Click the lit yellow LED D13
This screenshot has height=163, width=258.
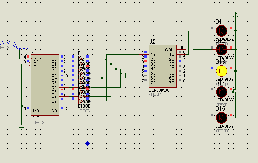221,71
